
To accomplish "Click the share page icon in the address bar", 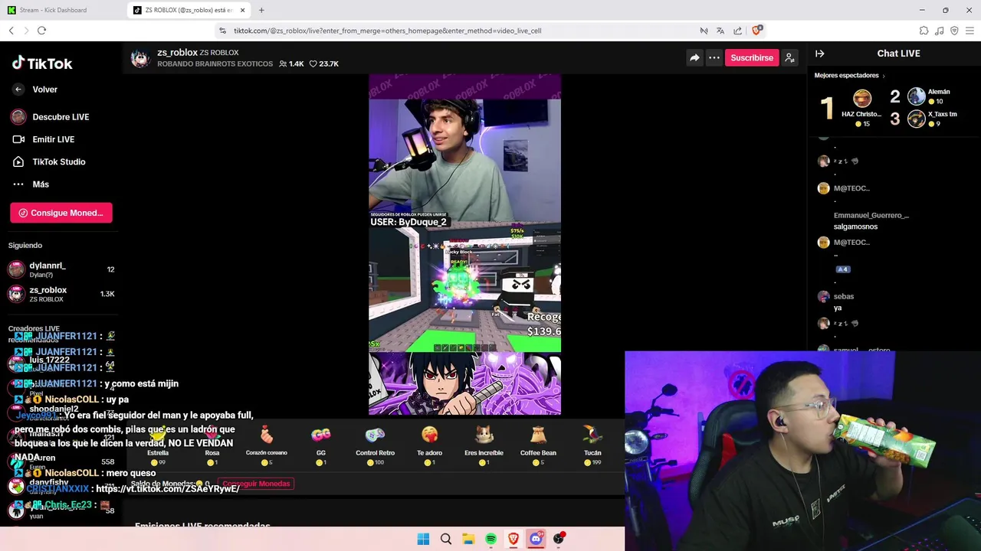I will 737,31.
